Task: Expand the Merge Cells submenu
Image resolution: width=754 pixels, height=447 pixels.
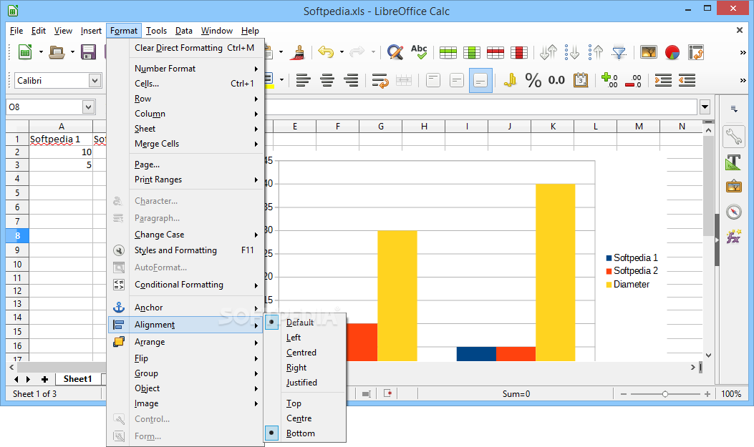Action: (x=196, y=144)
